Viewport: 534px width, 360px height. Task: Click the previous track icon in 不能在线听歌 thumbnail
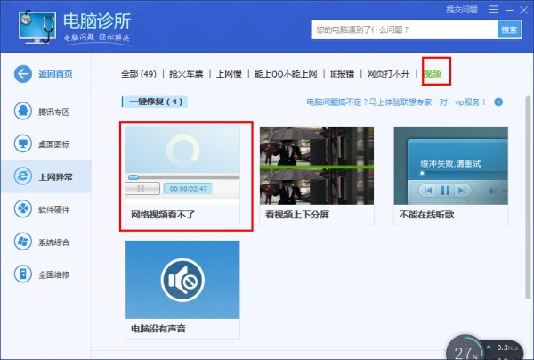[x=428, y=190]
